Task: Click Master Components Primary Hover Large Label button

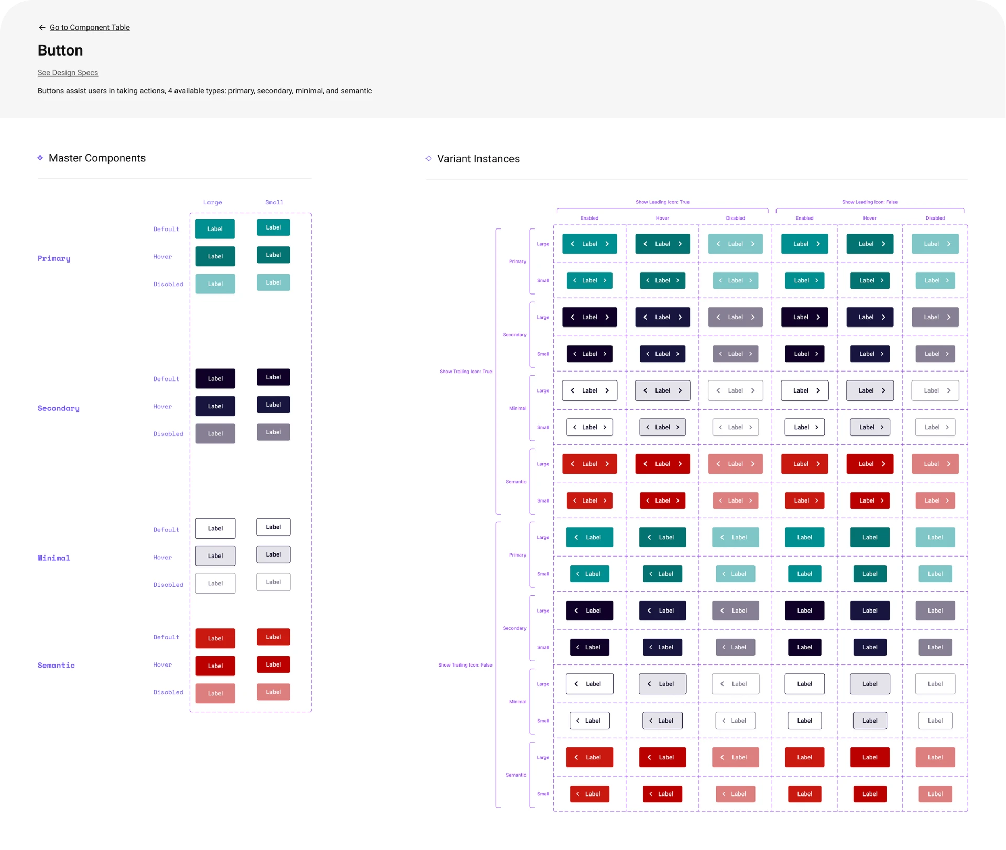Action: pos(215,256)
